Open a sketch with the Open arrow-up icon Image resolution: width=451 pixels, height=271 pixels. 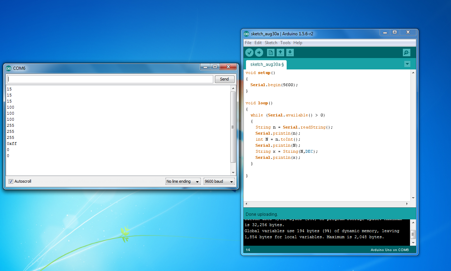pyautogui.click(x=281, y=53)
